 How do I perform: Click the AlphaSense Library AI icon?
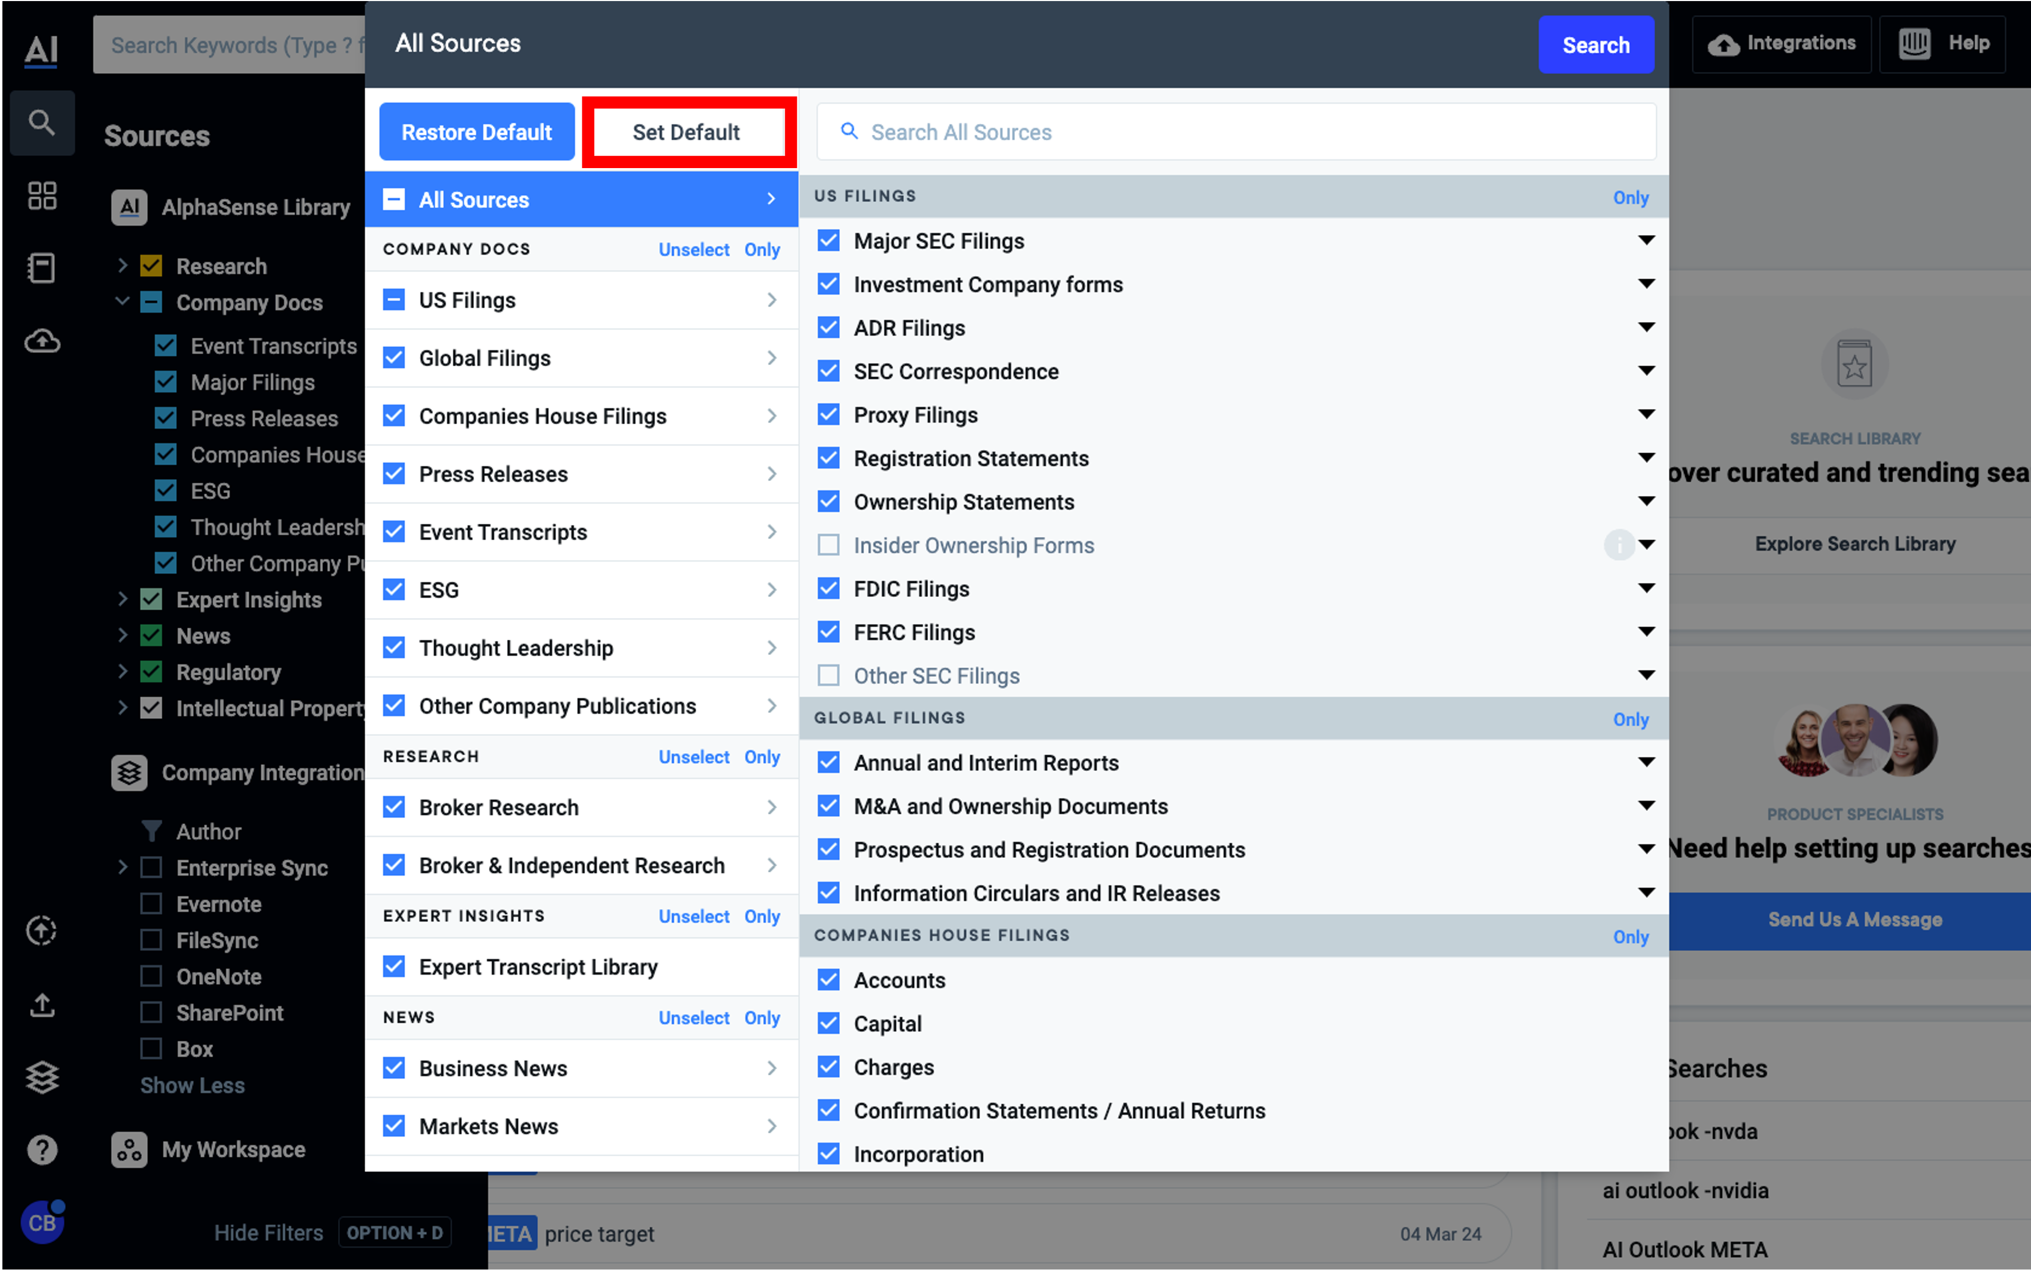[x=129, y=208]
